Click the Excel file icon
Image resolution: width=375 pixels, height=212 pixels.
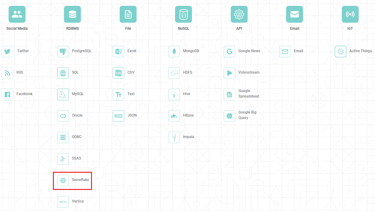pyautogui.click(x=118, y=51)
